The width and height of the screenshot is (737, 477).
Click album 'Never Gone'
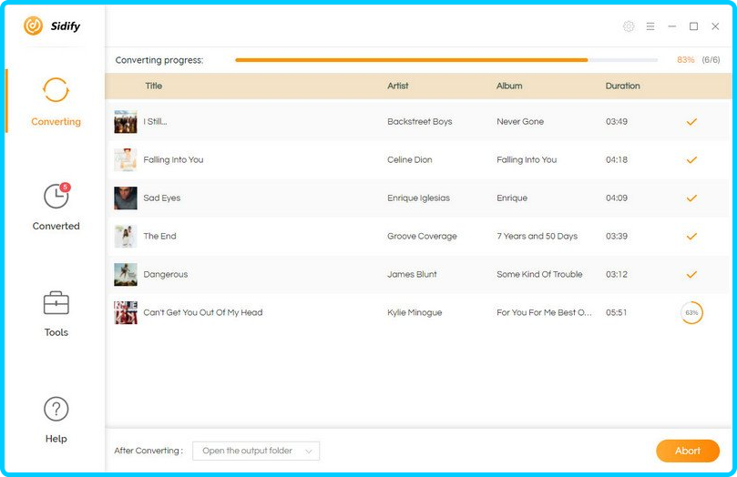pyautogui.click(x=520, y=122)
